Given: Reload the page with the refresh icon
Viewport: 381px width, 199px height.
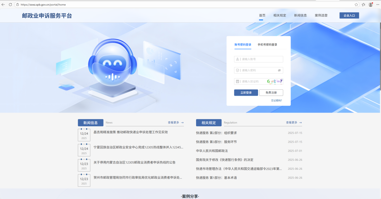Looking at the screenshot, I should [x=10, y=4].
